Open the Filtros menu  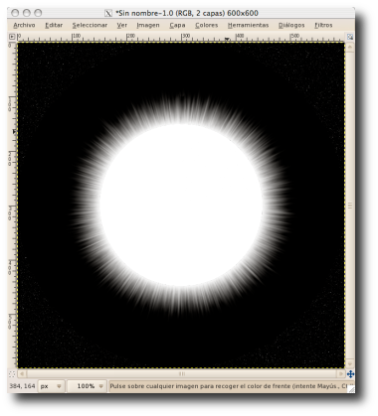point(323,25)
